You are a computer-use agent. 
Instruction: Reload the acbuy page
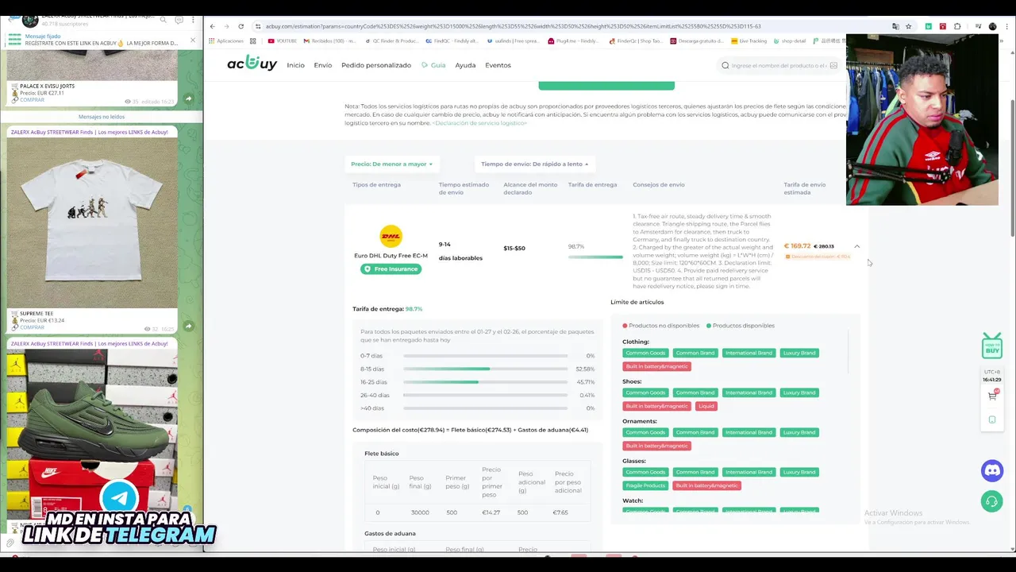click(241, 26)
